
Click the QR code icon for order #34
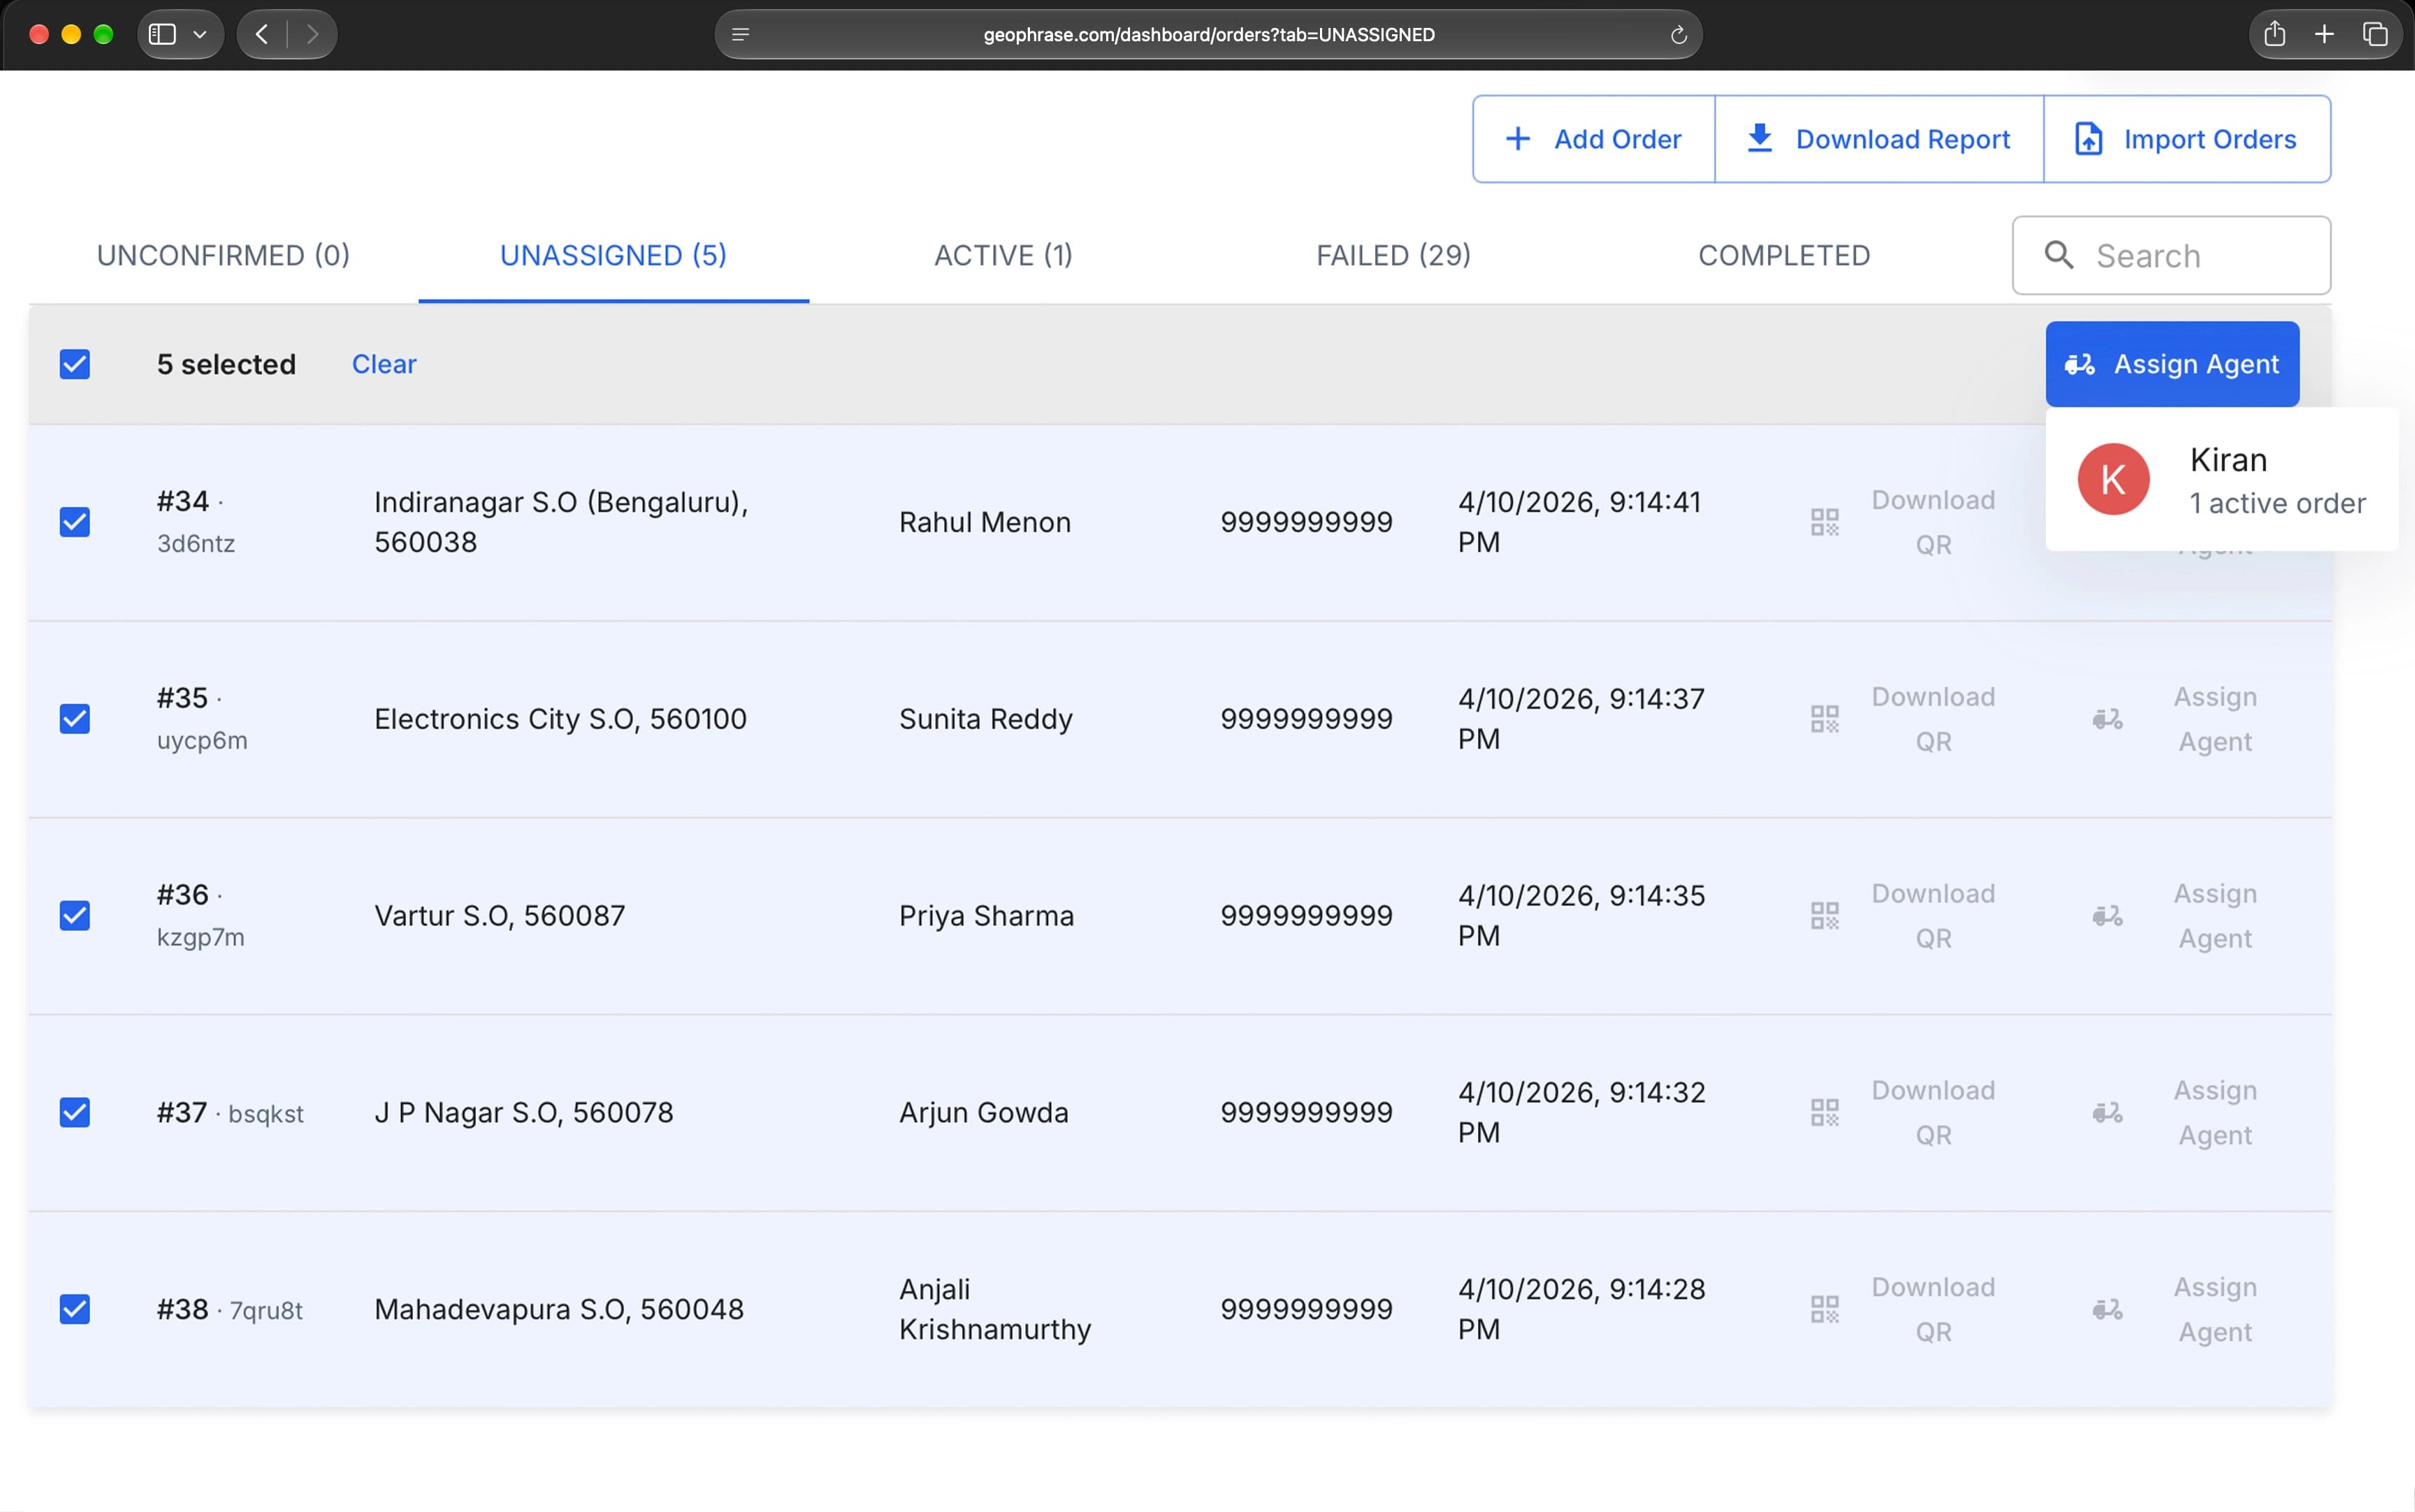point(1825,522)
